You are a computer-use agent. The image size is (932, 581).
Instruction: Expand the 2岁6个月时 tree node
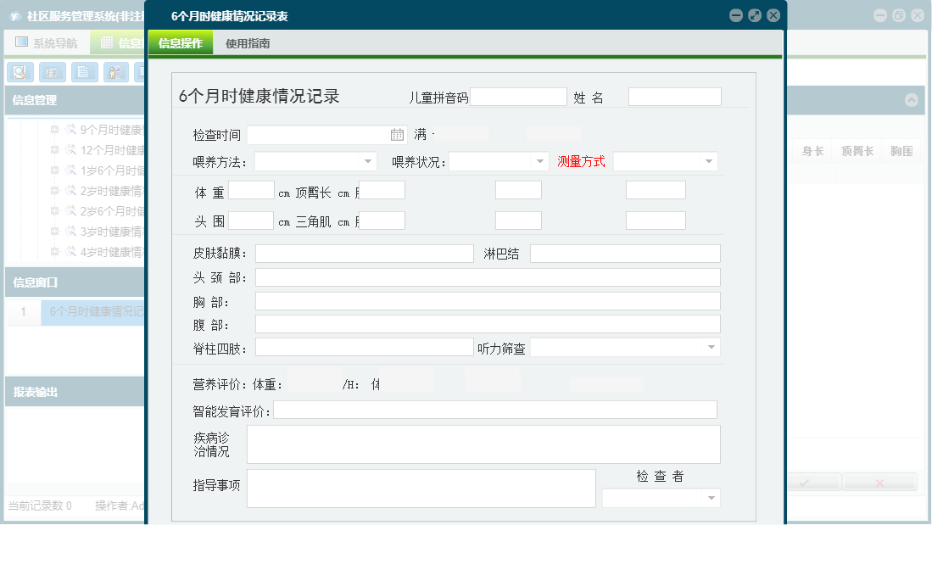coord(54,211)
